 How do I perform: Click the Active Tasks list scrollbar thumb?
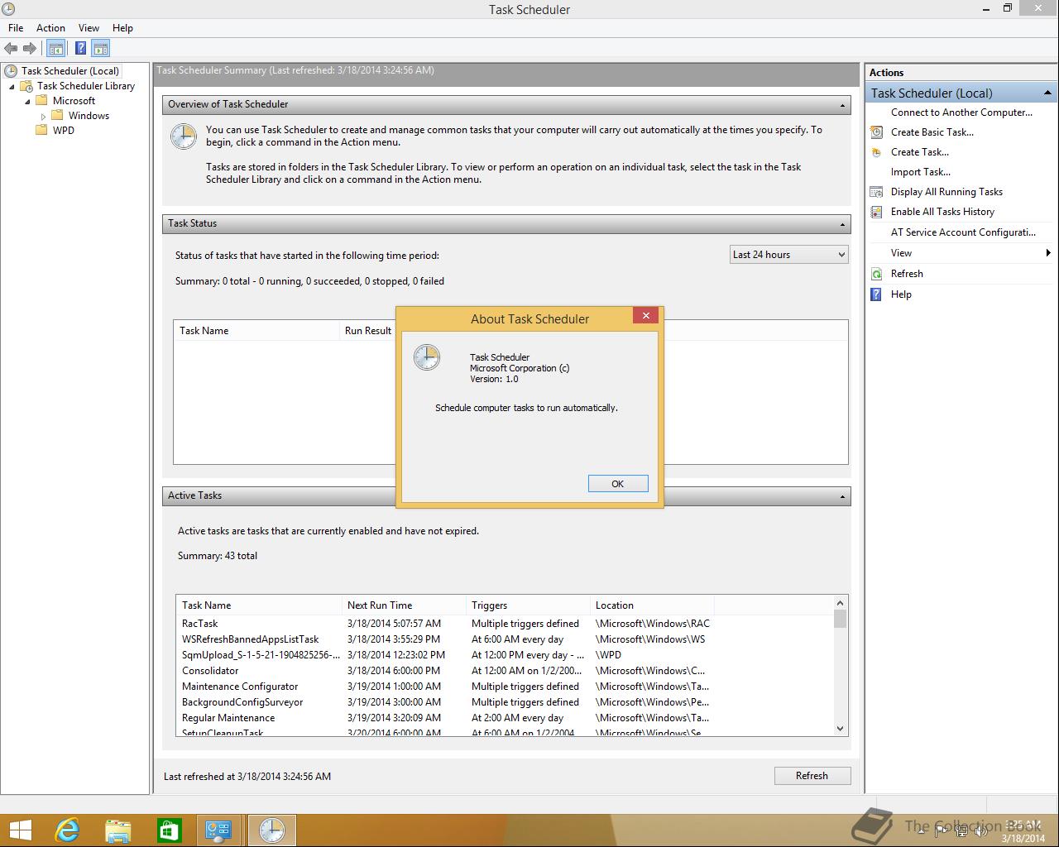coord(841,619)
